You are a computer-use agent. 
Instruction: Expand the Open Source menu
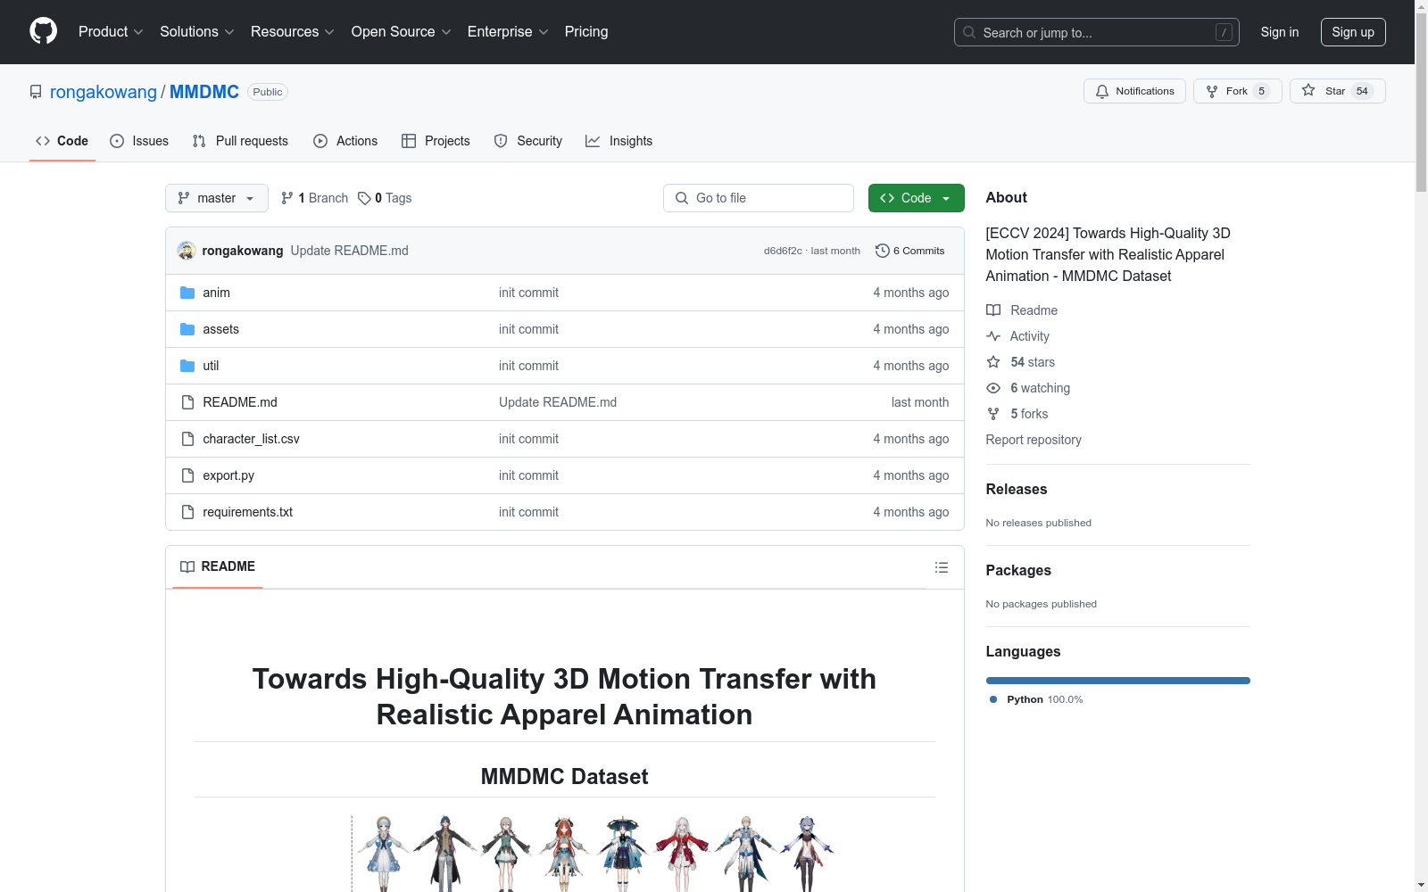[402, 31]
